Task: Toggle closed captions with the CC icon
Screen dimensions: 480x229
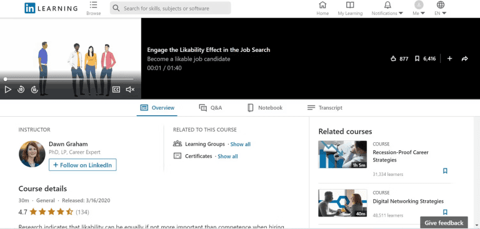Action: tap(116, 90)
